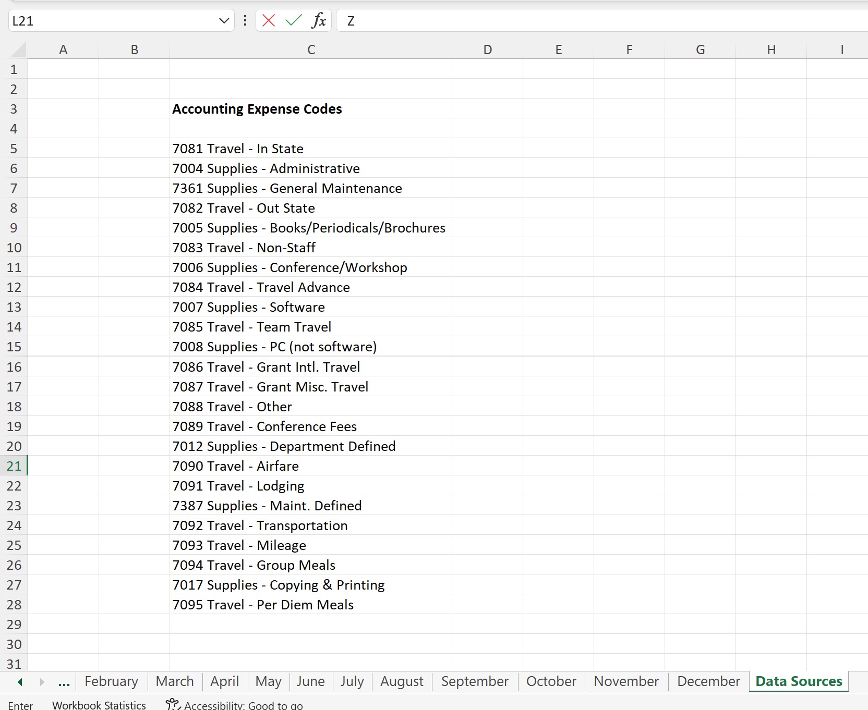Select the September sheet tab
The height and width of the screenshot is (710, 868).
pyautogui.click(x=474, y=682)
